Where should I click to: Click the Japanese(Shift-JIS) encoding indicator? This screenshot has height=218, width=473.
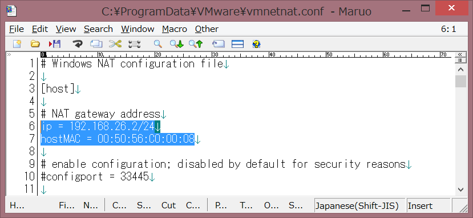click(x=359, y=205)
